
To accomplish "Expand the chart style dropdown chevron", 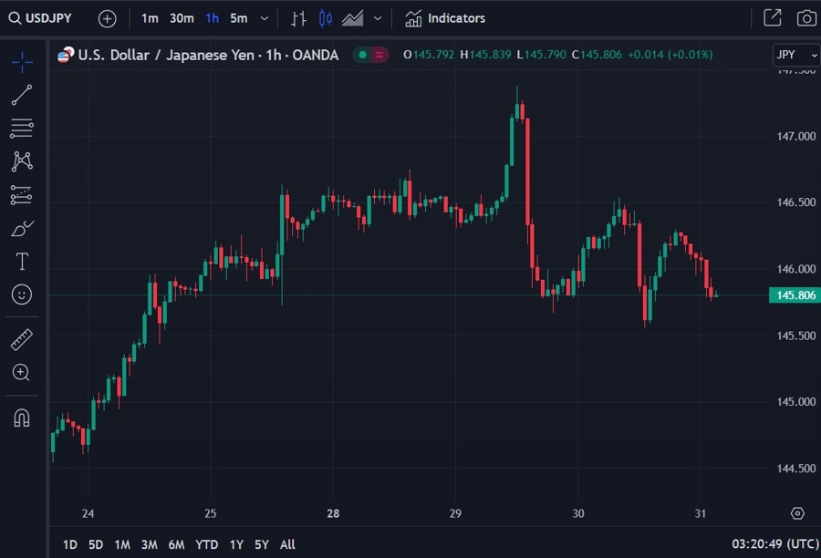I will 378,18.
